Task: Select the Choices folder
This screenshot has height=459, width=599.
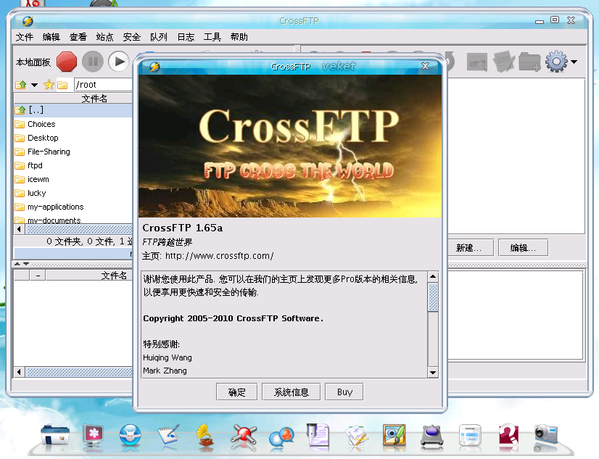Action: click(x=73, y=124)
